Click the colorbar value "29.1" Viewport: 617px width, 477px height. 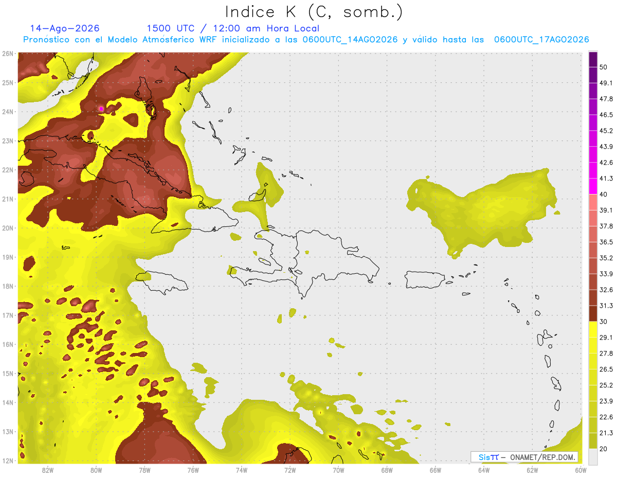coord(606,338)
